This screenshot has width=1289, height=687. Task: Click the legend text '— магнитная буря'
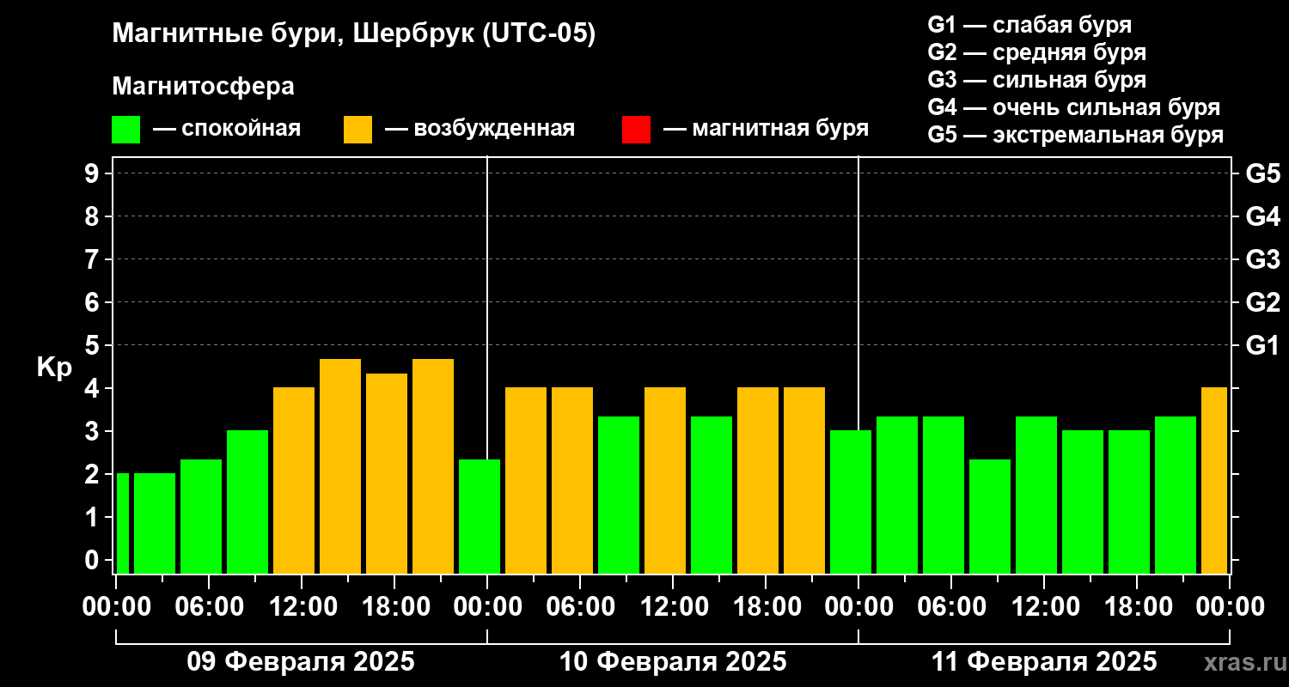(766, 129)
